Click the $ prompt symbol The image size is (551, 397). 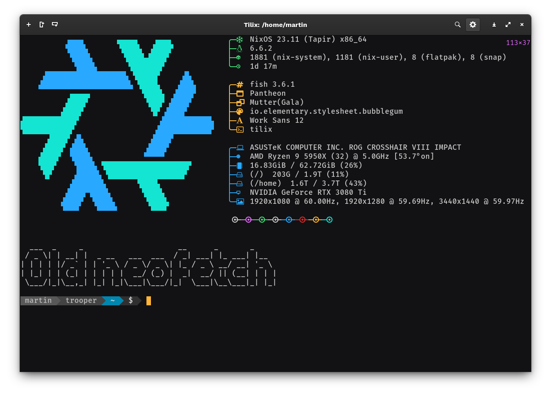(130, 301)
